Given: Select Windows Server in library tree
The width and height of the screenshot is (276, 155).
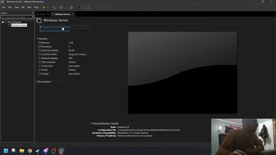Looking at the screenshot, I should click(x=19, y=25).
